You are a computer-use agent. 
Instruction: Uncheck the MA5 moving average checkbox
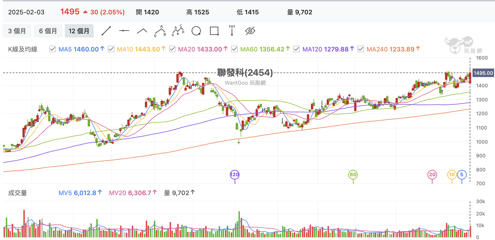pyautogui.click(x=52, y=49)
